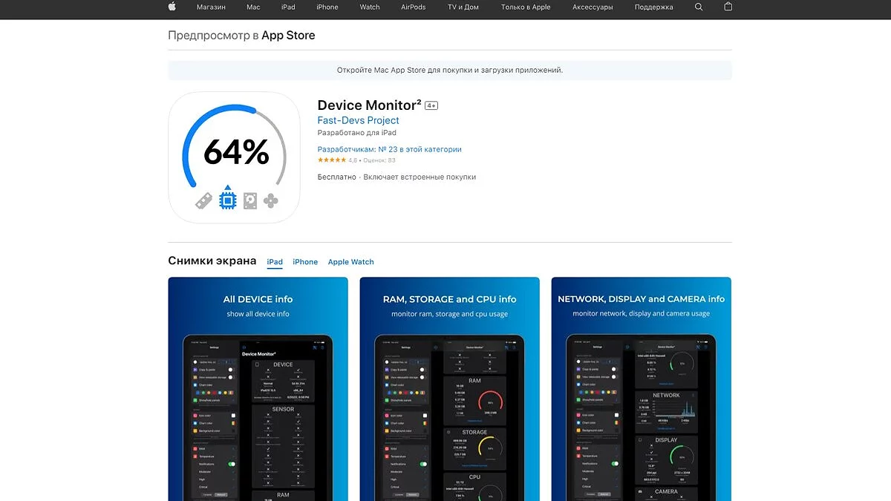Select Аксессуары in the navigation bar

click(x=593, y=7)
